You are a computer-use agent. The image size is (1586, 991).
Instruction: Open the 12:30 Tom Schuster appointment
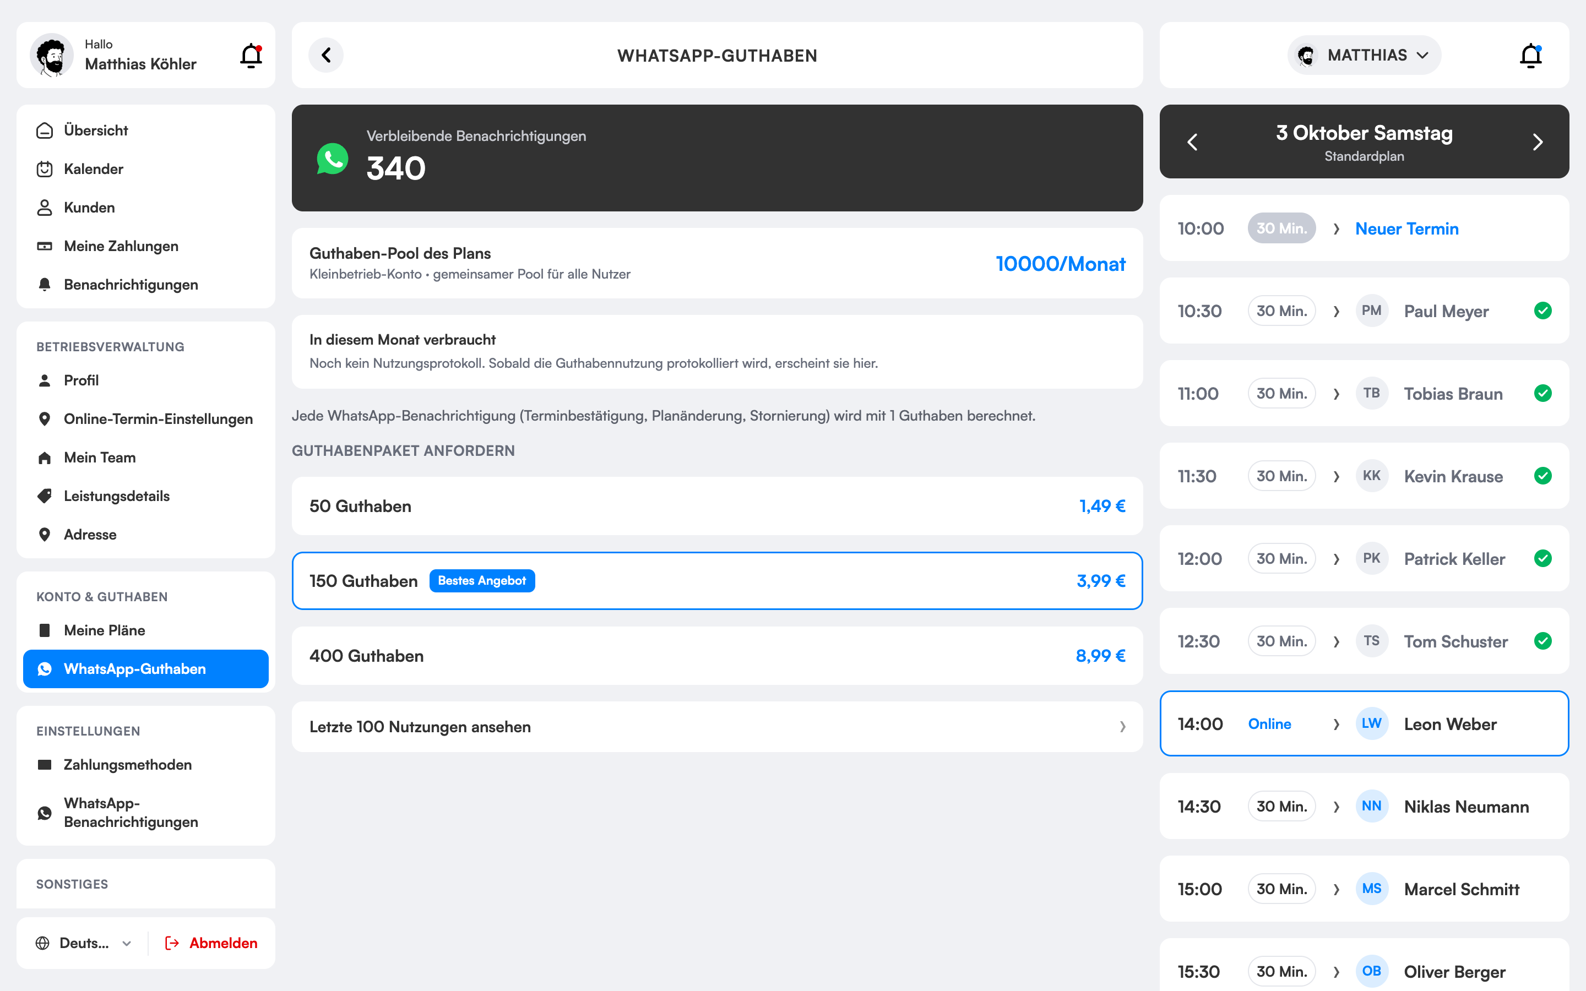tap(1364, 641)
